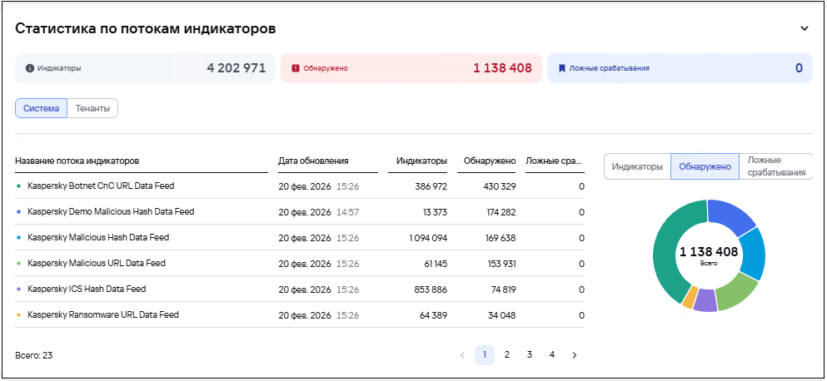The width and height of the screenshot is (827, 381).
Task: Collapse the indicator feed statistics section
Action: coord(804,28)
